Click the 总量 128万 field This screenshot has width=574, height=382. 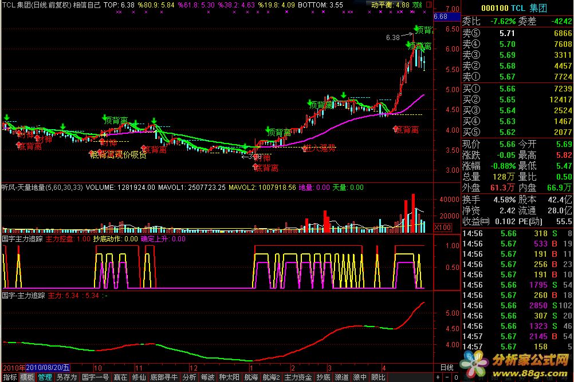tap(489, 177)
